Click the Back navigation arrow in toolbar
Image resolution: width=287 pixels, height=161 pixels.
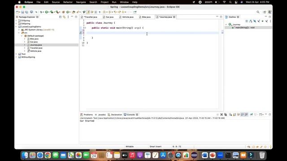click(x=123, y=12)
